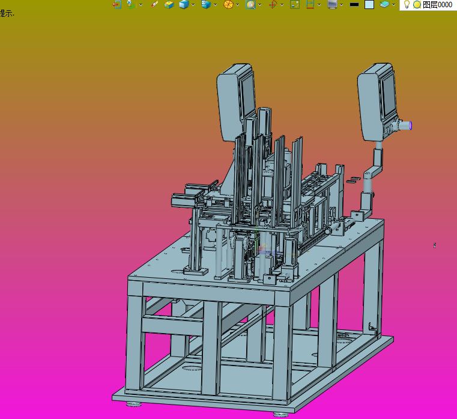
Task: Expand the orange sphere dropdown arrow
Action: (238, 5)
